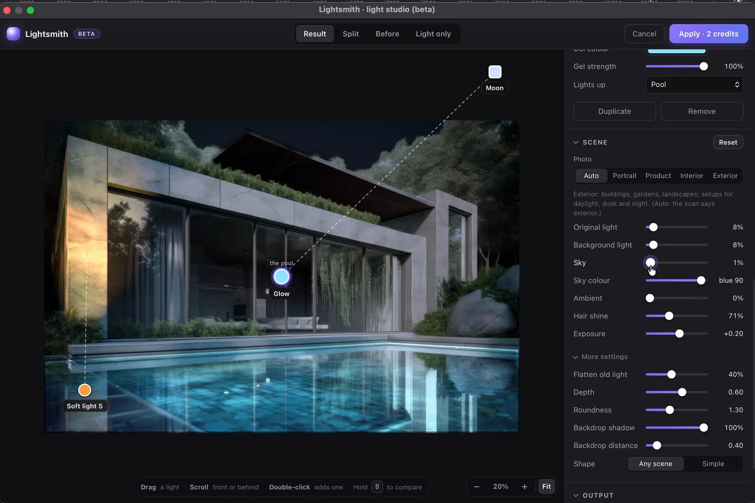Click the 20% zoom level value
The image size is (755, 503).
(501, 487)
